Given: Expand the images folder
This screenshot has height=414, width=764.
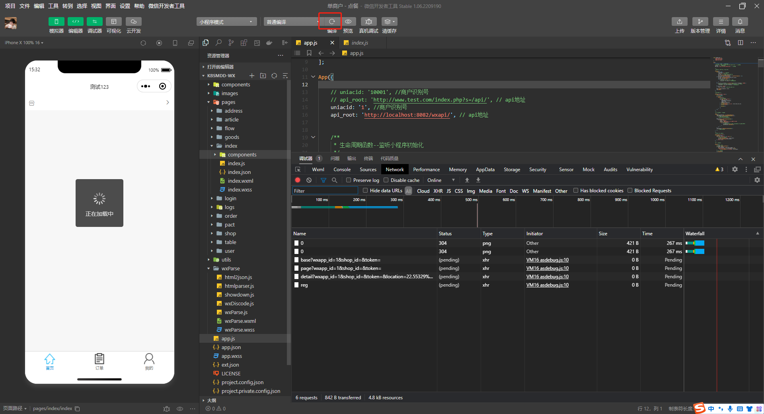Looking at the screenshot, I should point(230,93).
